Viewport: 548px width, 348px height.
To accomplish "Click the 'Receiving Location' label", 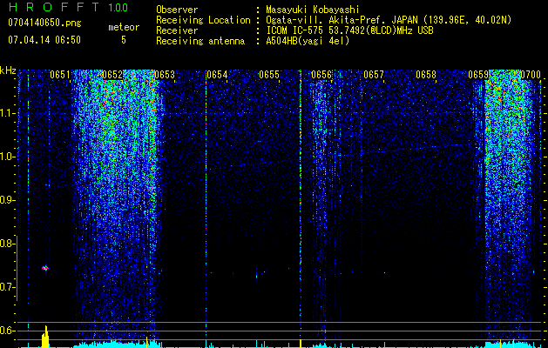I will click(x=203, y=20).
